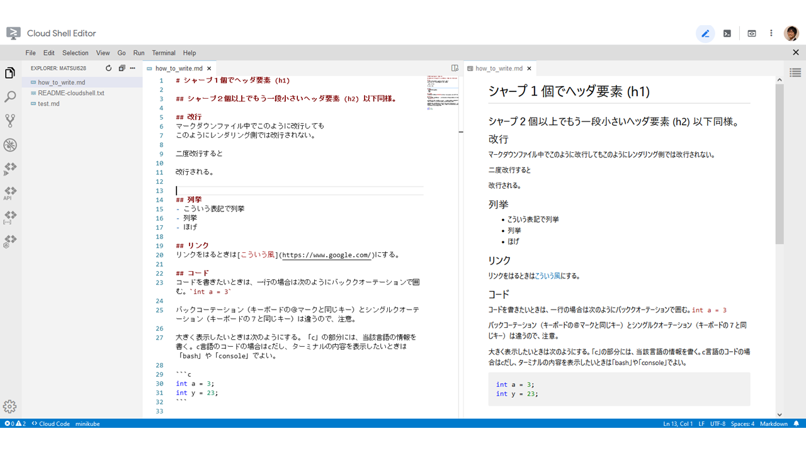Open the document outline icon at top right
The width and height of the screenshot is (806, 453).
pyautogui.click(x=795, y=72)
